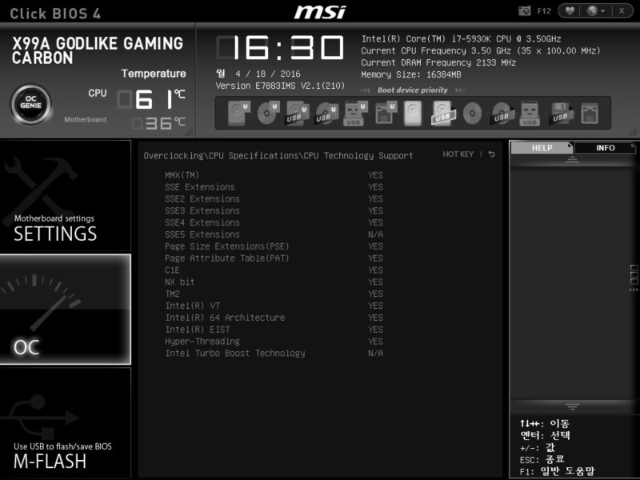Select UEFI USB key boot icon
The width and height of the screenshot is (640, 480).
[x=356, y=113]
